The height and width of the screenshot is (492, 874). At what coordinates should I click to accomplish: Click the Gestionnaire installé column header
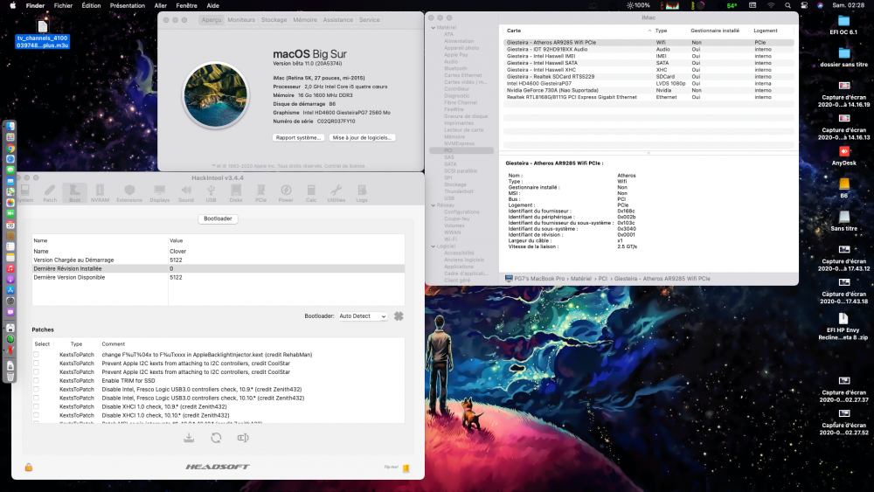tap(715, 31)
